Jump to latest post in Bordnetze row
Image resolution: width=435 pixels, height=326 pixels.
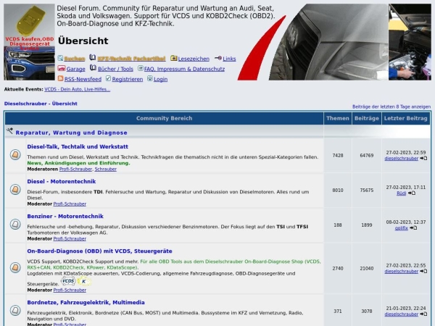coord(423,314)
